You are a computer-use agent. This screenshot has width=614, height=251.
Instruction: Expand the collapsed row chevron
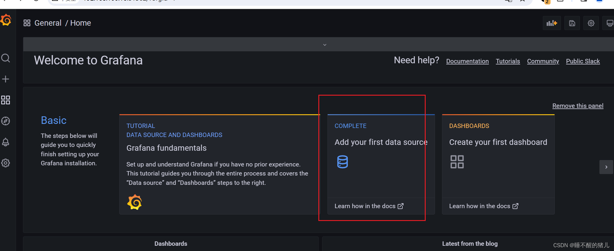tap(325, 45)
